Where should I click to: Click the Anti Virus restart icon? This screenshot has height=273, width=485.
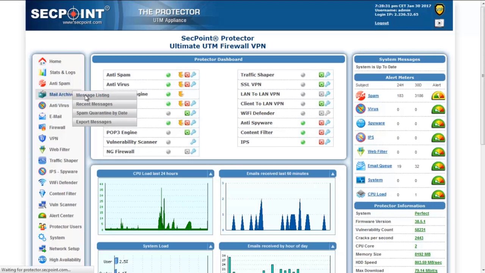click(x=181, y=84)
